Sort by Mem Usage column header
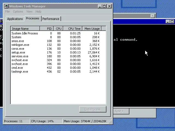 coord(92,29)
